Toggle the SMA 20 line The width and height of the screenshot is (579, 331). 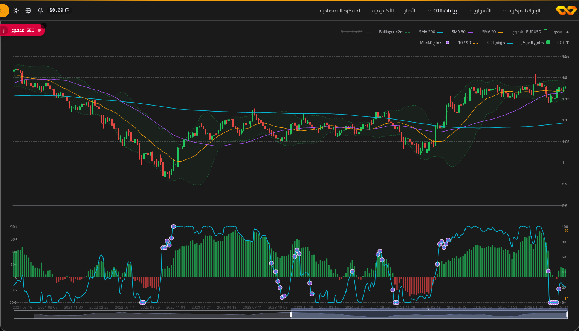point(492,32)
